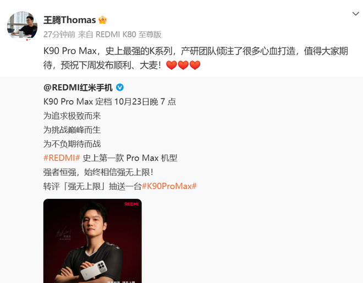The image size is (363, 283).
Task: Open the 王腾Thomas username link
Action: pos(69,20)
